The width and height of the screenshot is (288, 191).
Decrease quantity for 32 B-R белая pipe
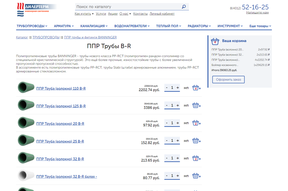coord(167,176)
